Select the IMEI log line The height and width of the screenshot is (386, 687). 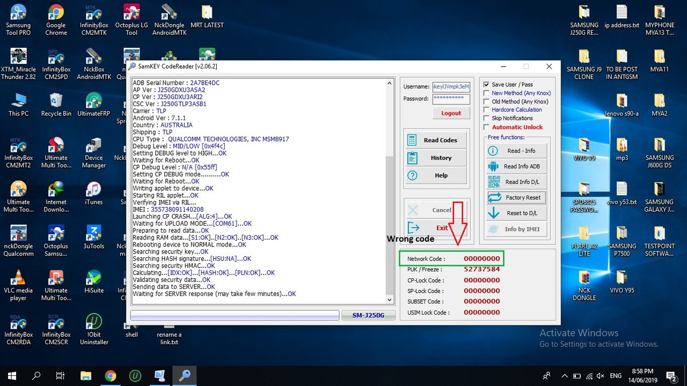pos(168,210)
